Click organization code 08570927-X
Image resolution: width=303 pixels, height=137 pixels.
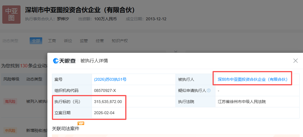coord(105,90)
